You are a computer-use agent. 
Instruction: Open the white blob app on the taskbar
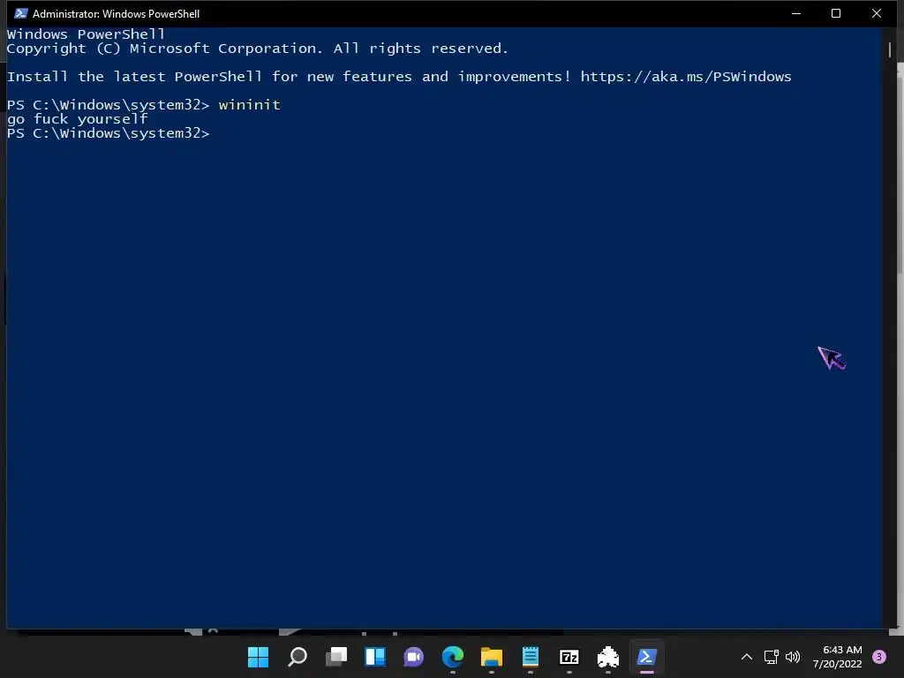coord(608,657)
